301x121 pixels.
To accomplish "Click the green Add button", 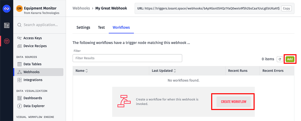I will point(290,59).
